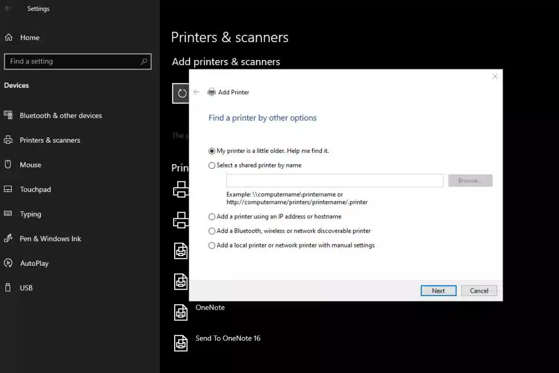Select Bluetooth, wireless or network discoverable printer
The image size is (559, 373).
coord(212,231)
